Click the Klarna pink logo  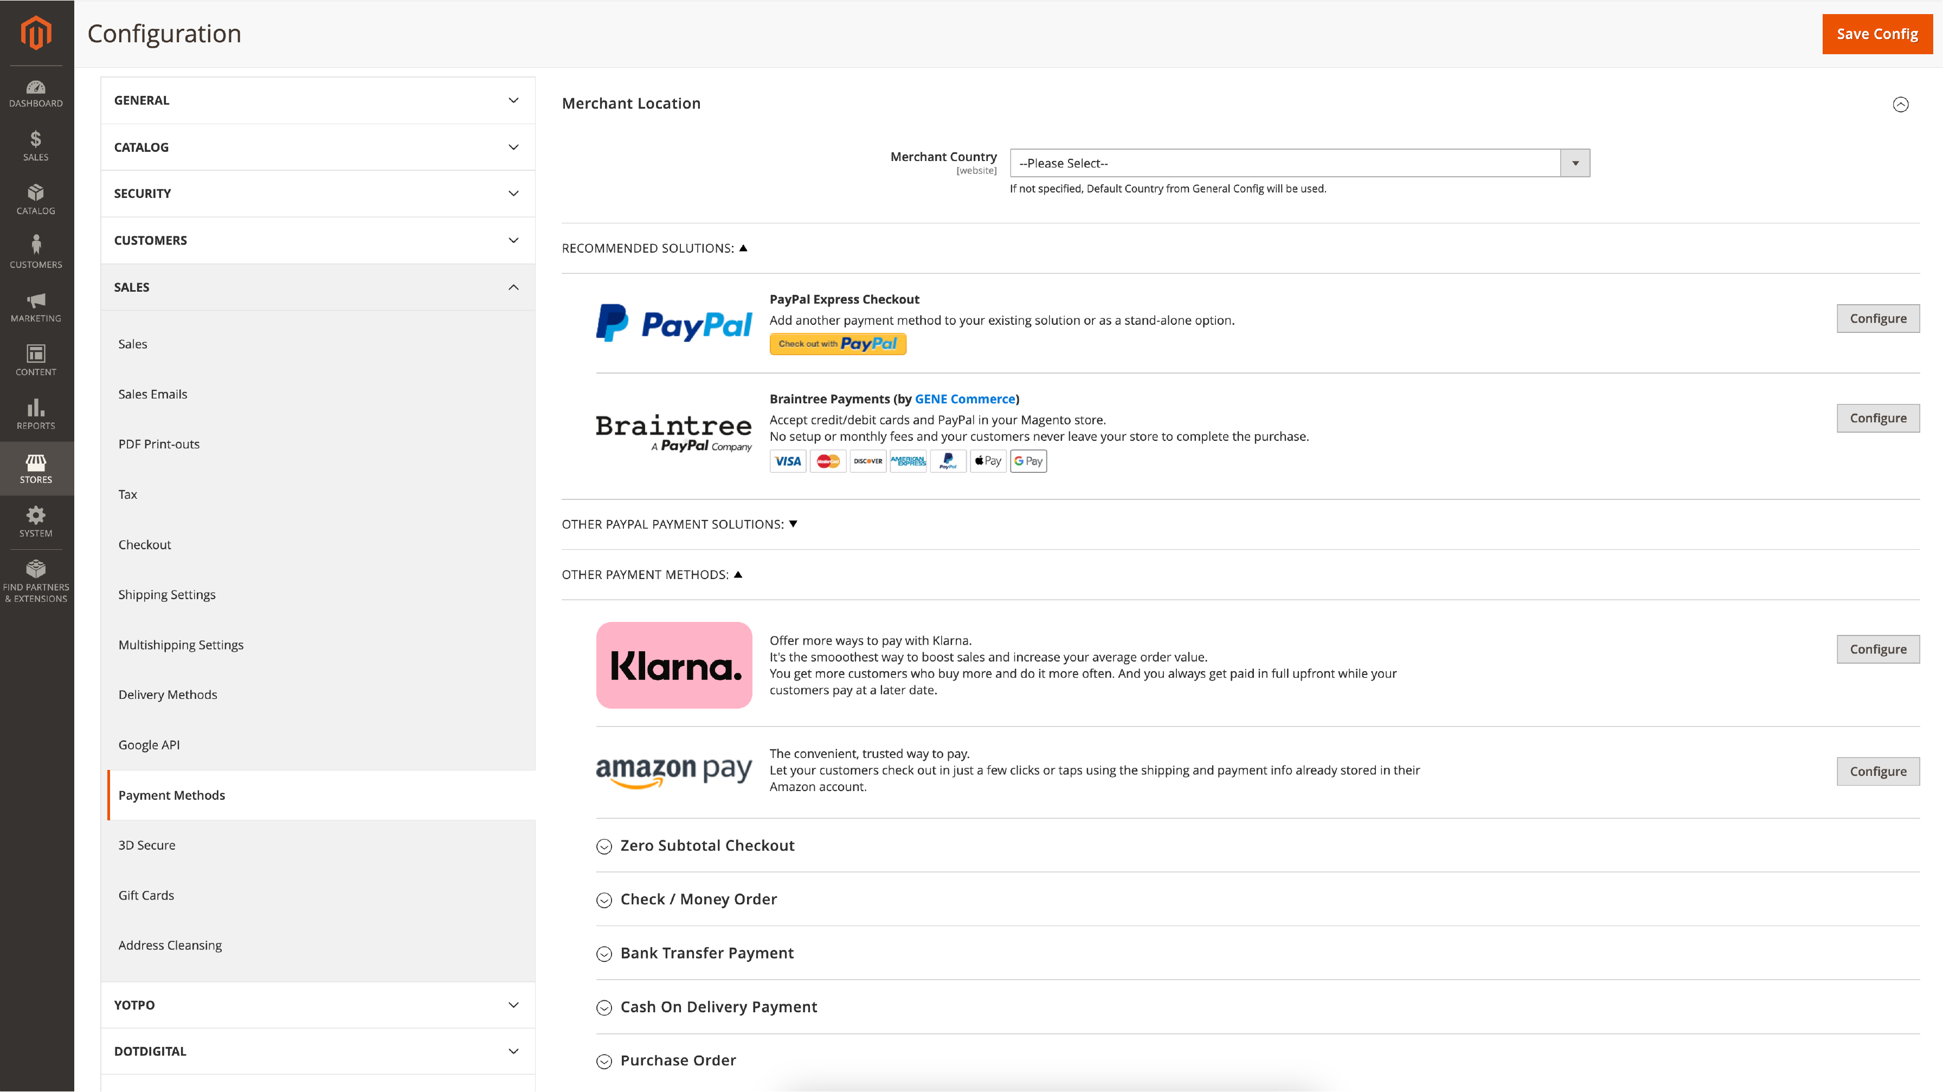673,665
